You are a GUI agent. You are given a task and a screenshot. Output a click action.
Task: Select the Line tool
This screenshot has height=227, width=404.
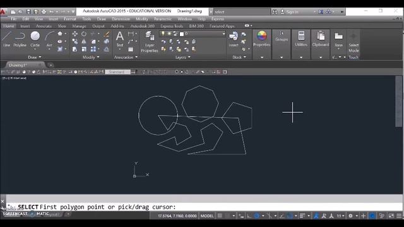point(6,39)
